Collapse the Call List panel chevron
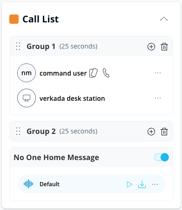This screenshot has width=182, height=210. 164,19
